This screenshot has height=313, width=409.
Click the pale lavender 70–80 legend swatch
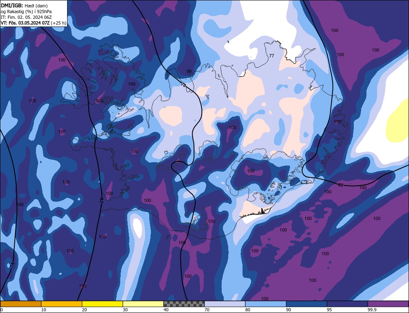tap(225, 304)
